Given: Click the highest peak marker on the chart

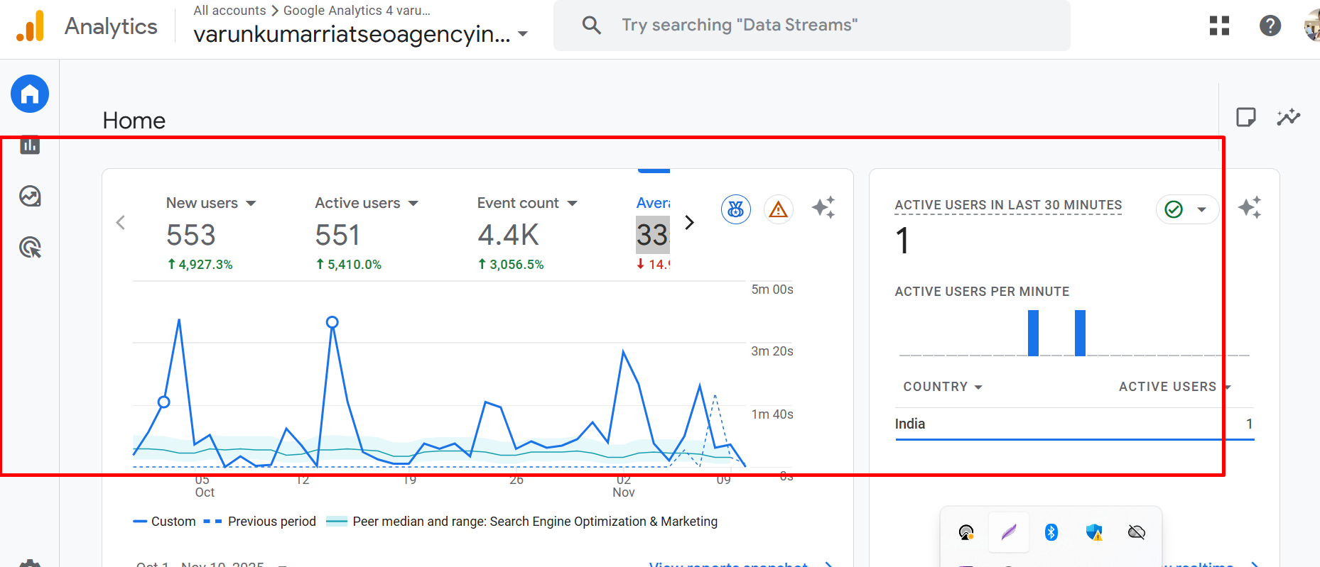Looking at the screenshot, I should [x=332, y=322].
